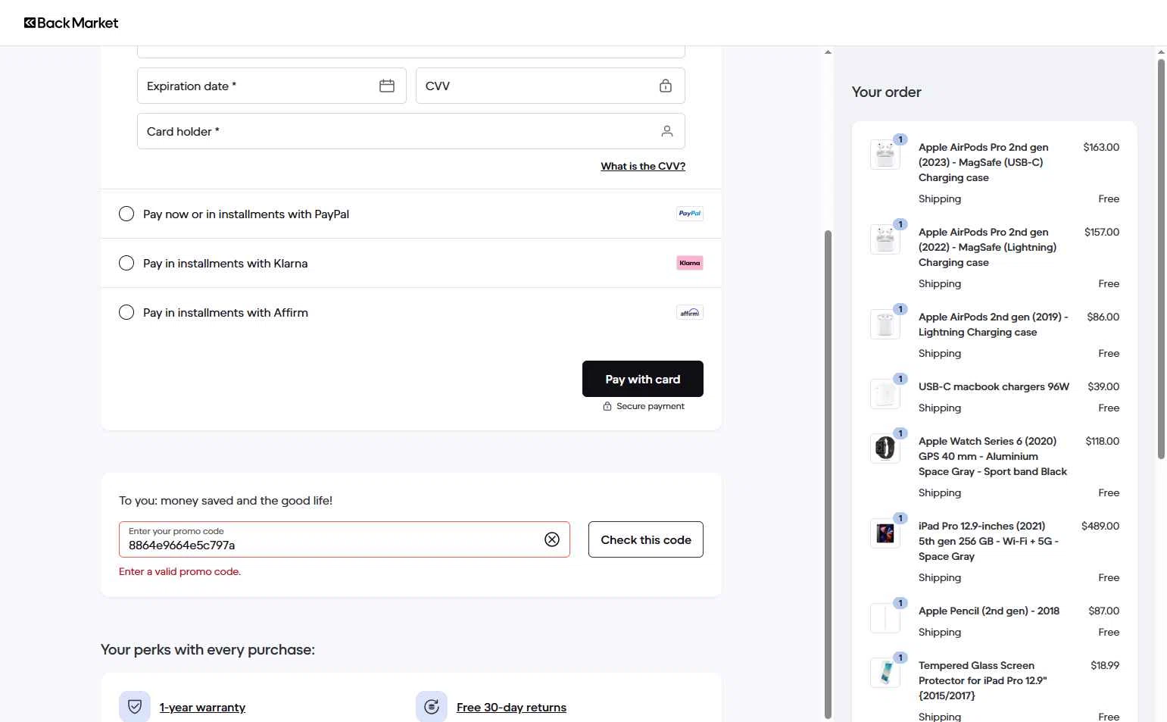Click the $86.00 AirPods price
The height and width of the screenshot is (722, 1167).
point(1103,317)
